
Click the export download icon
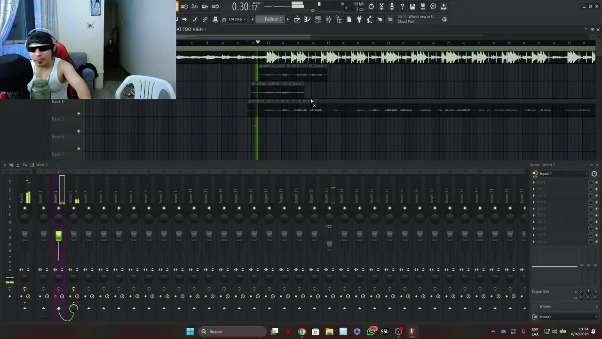(444, 7)
